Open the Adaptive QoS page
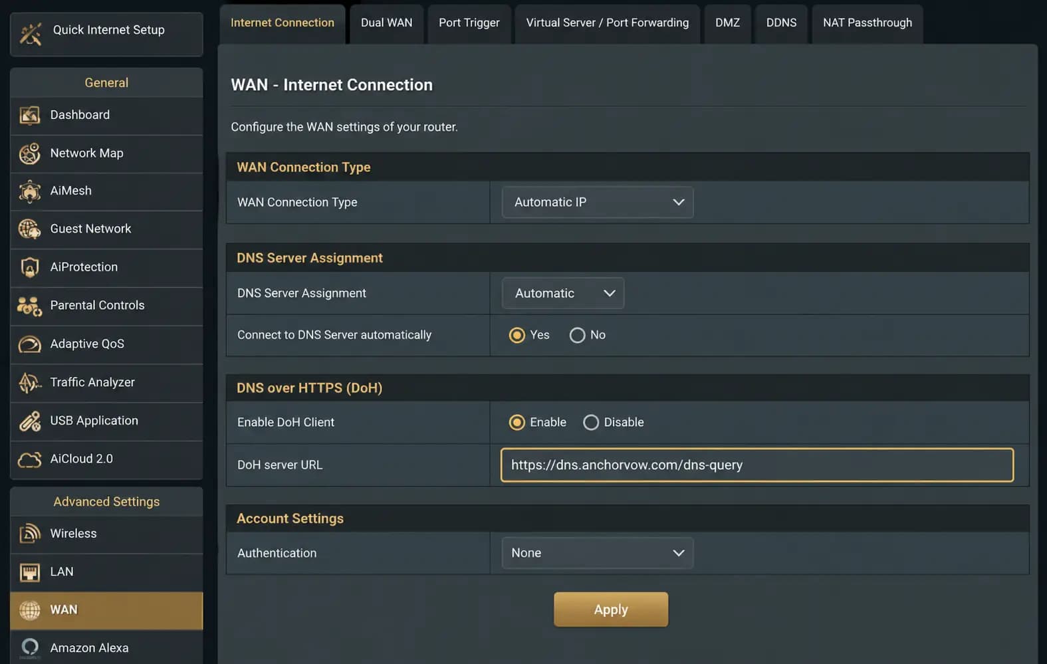Viewport: 1047px width, 664px height. coord(106,344)
